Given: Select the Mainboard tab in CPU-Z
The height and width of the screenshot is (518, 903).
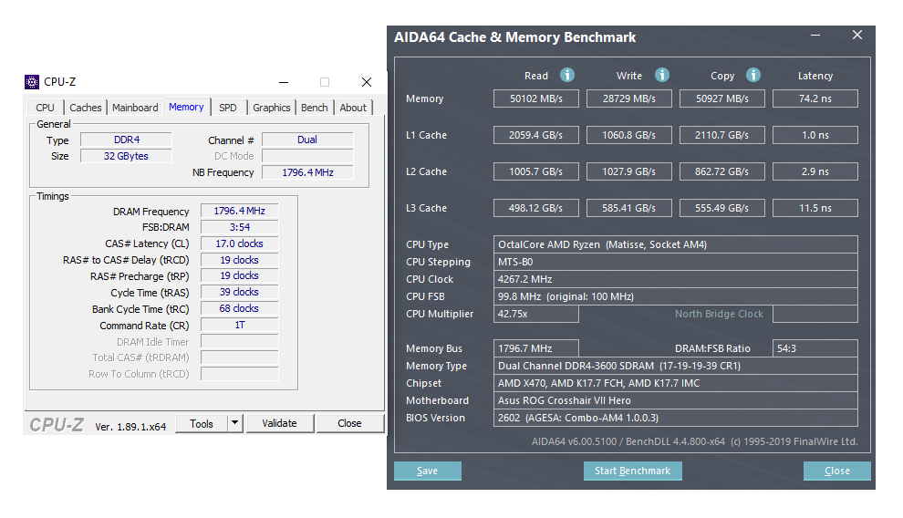Looking at the screenshot, I should [x=135, y=108].
